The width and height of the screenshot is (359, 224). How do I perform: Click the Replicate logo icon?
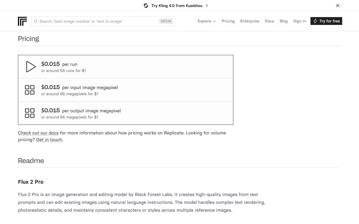[22, 21]
